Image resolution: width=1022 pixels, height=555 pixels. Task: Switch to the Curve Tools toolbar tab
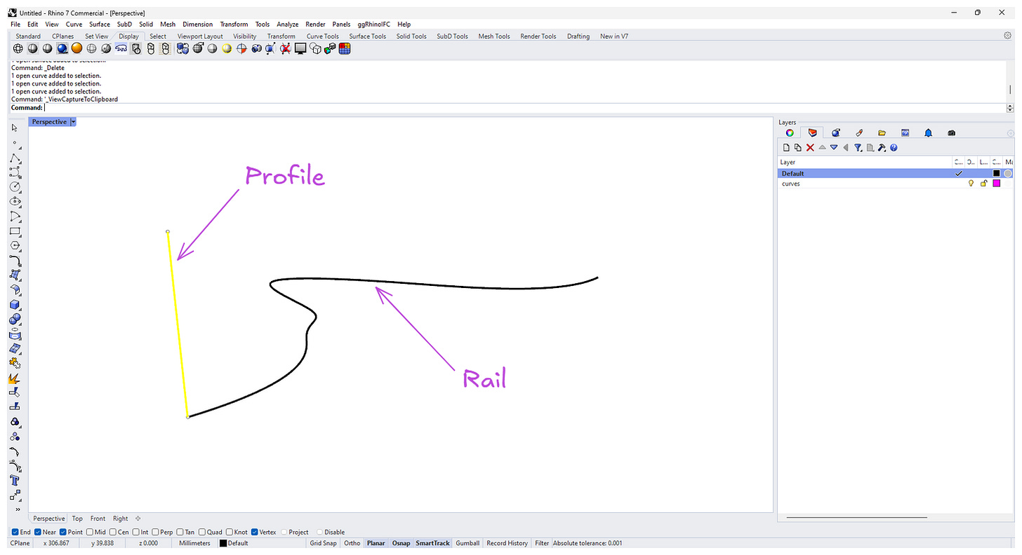pyautogui.click(x=323, y=36)
